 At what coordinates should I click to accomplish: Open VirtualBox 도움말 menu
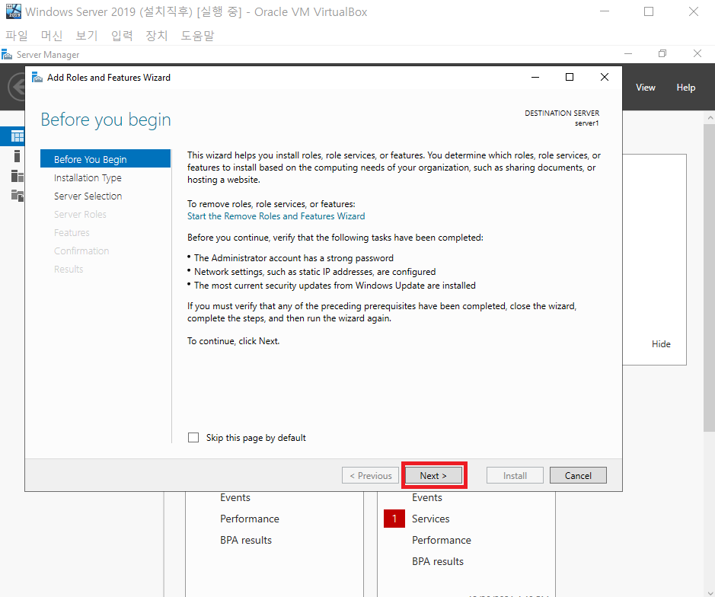197,35
